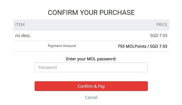The width and height of the screenshot is (182, 105).
Task: Click the 'Enter your MOL password:' label
Action: pyautogui.click(x=91, y=59)
